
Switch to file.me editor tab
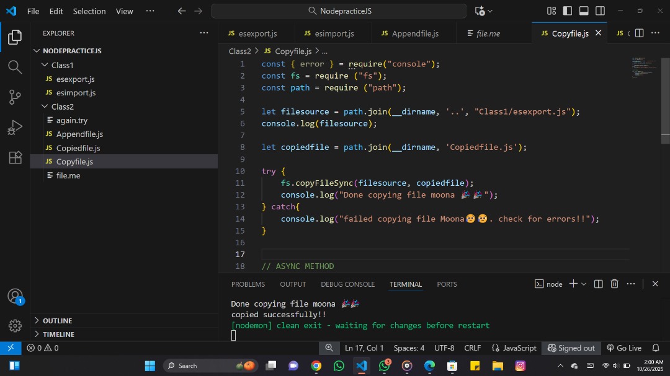click(x=494, y=33)
